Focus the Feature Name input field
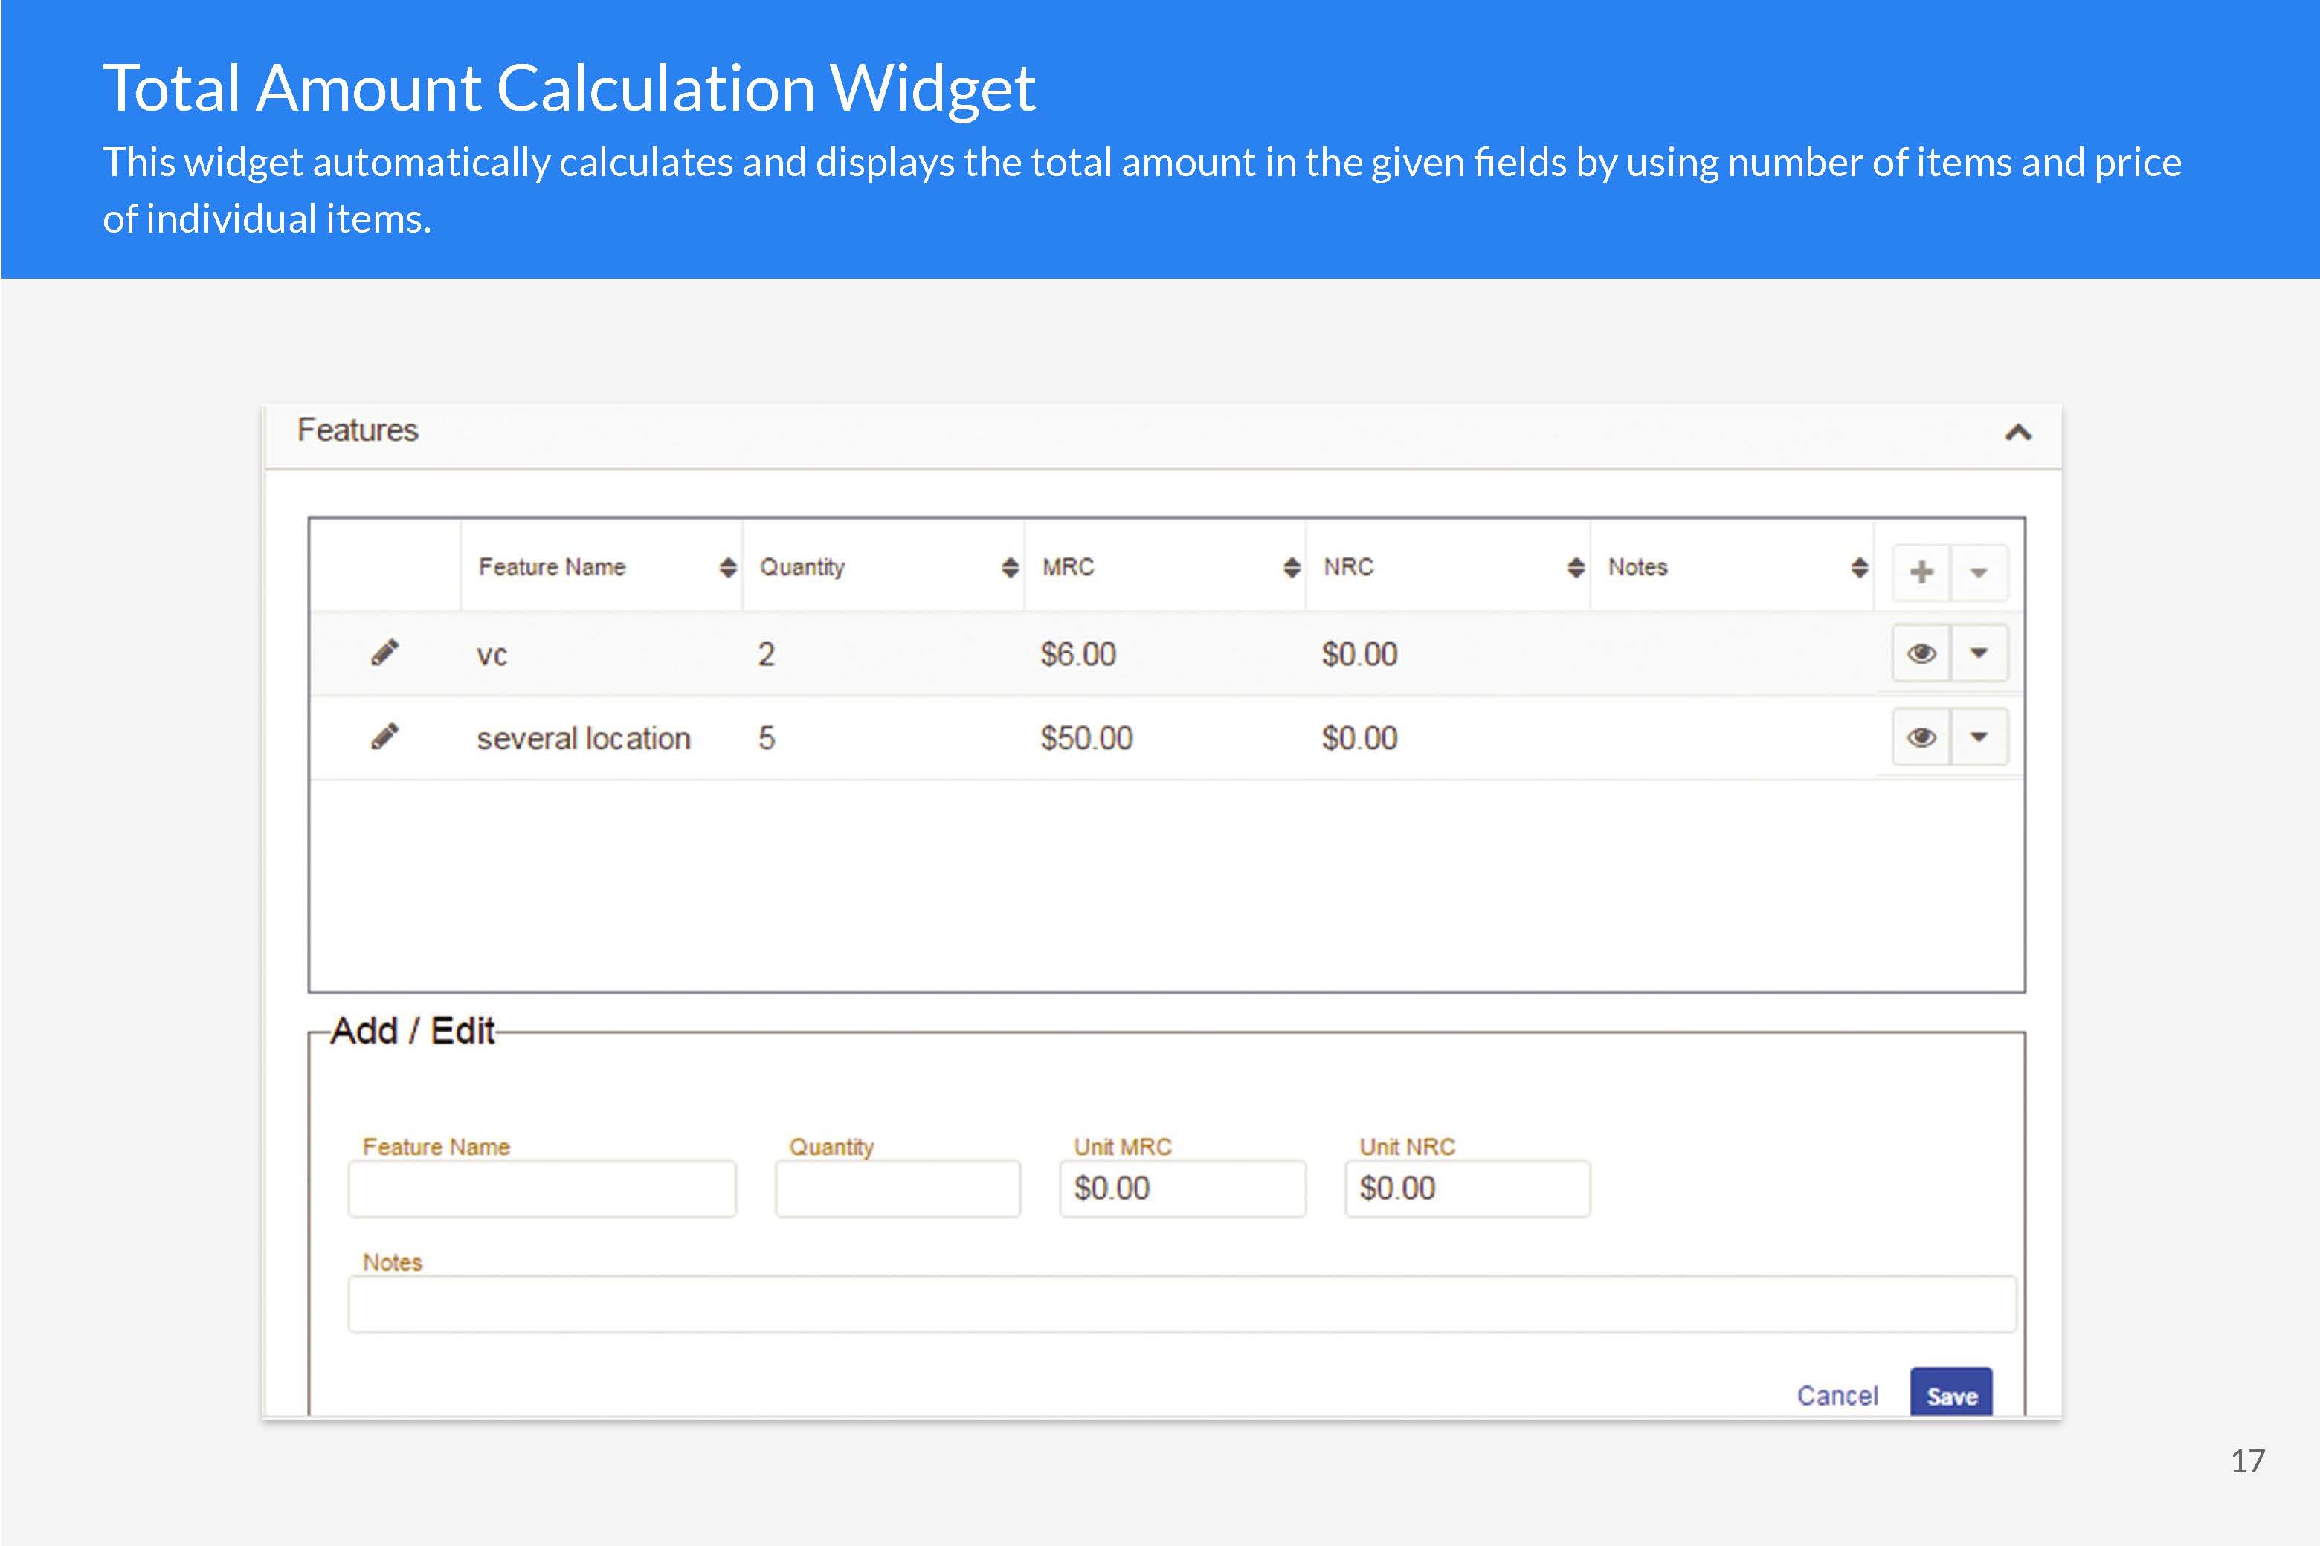This screenshot has width=2320, height=1546. 541,1188
